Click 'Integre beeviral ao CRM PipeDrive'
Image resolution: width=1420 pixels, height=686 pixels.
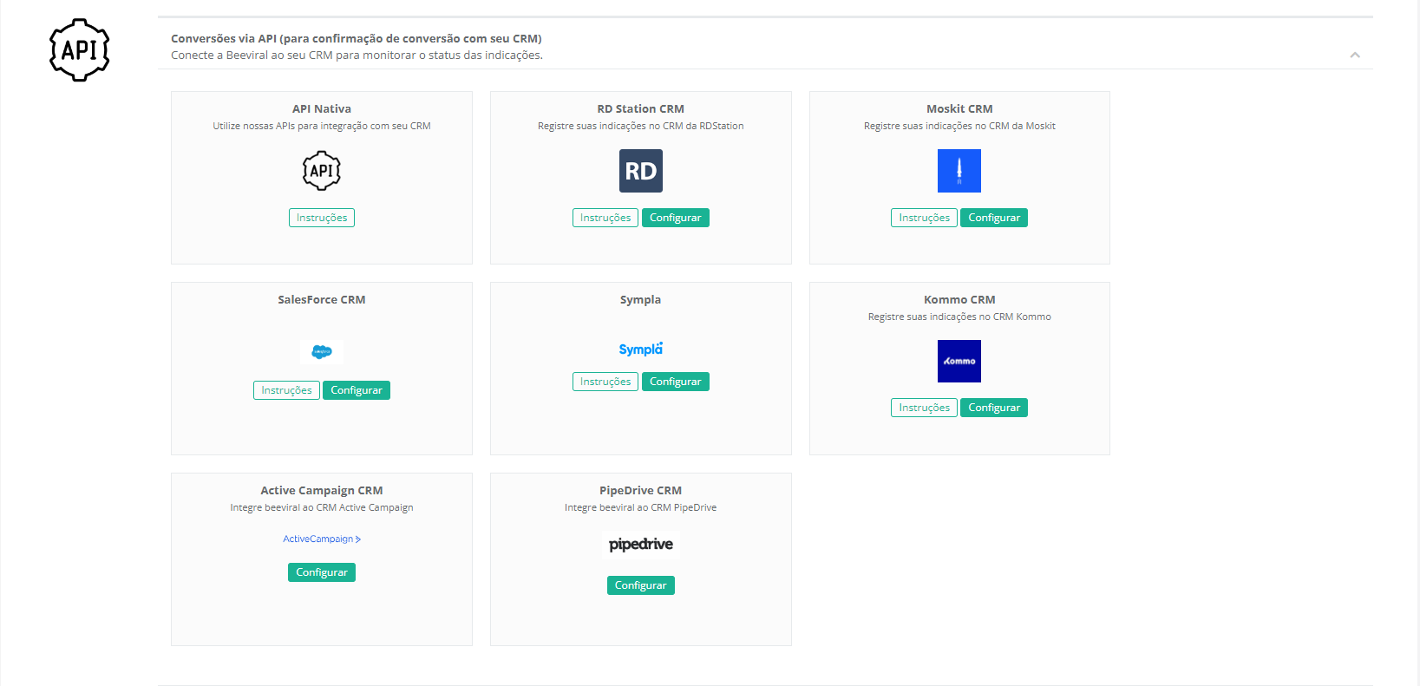coord(641,507)
